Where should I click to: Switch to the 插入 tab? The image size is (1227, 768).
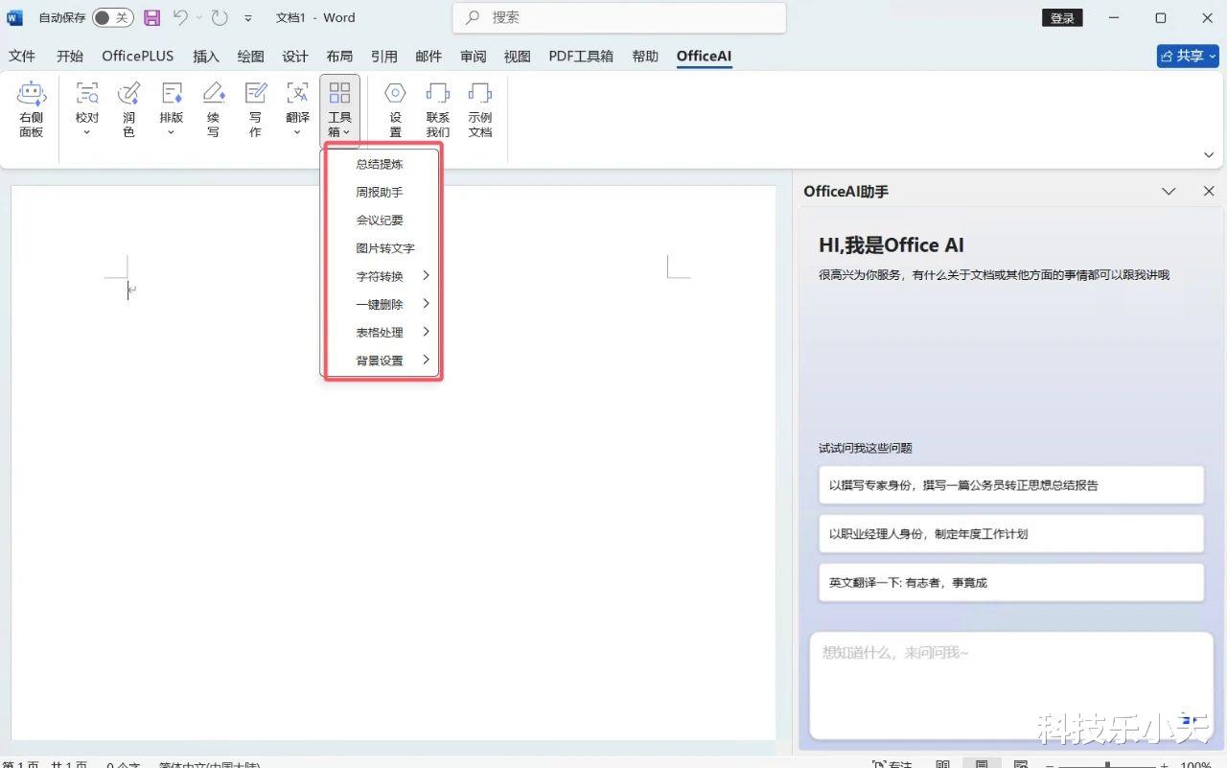pyautogui.click(x=206, y=56)
